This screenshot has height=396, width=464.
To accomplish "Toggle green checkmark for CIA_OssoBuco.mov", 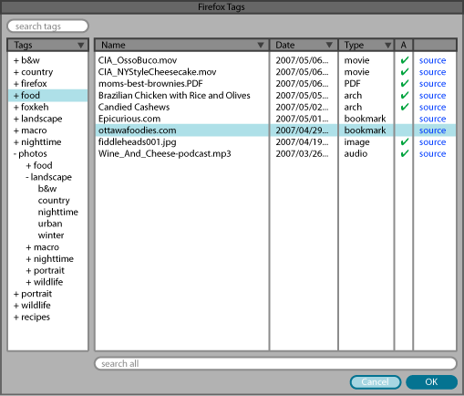I will pos(404,60).
